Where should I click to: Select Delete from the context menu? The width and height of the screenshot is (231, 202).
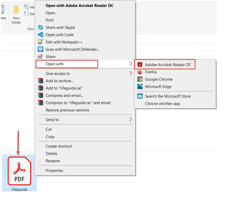[x=85, y=153]
